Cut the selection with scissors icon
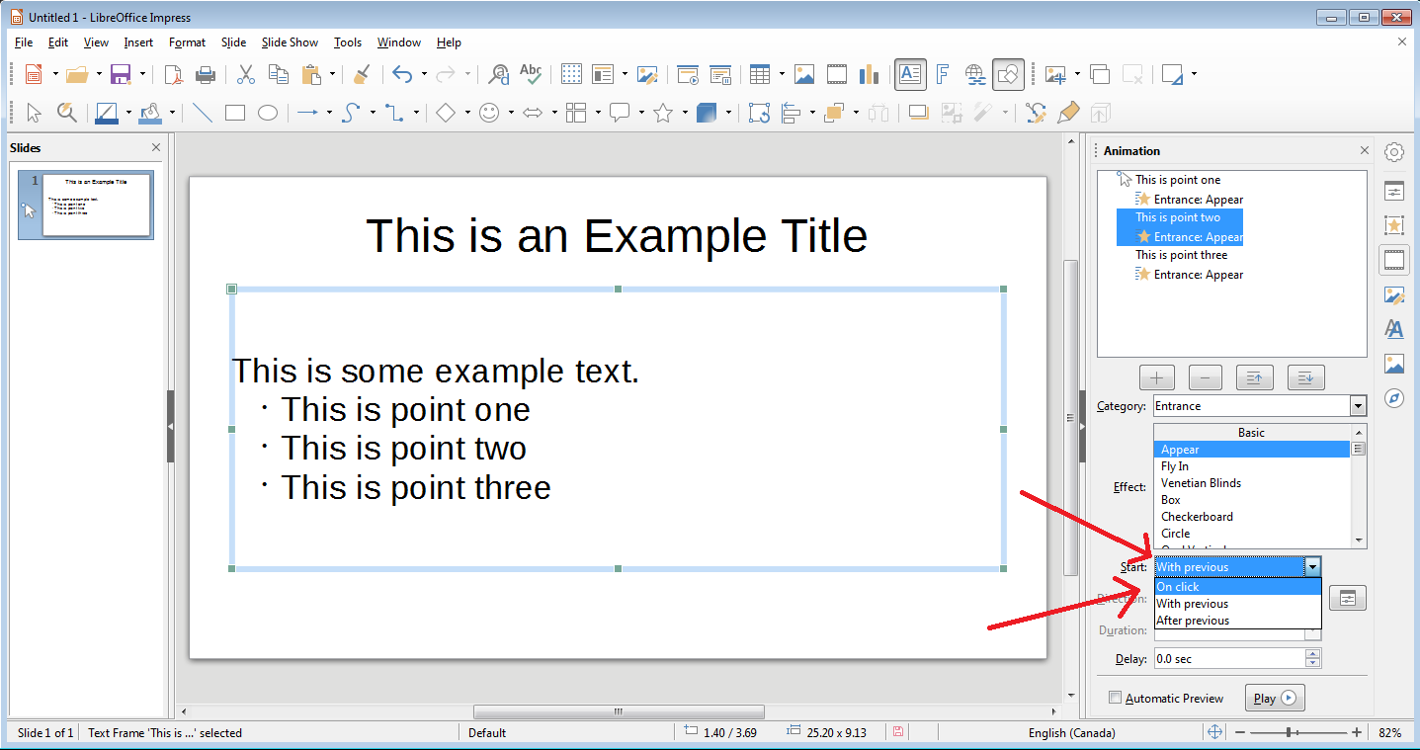The image size is (1420, 750). (x=246, y=74)
